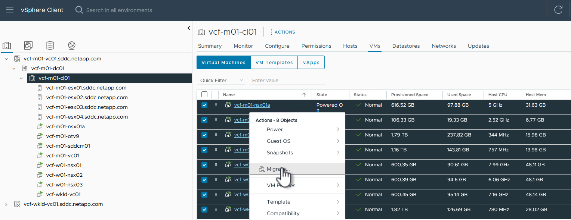This screenshot has height=220, width=571.
Task: Toggle the select-all checkbox in table header
Action: [204, 95]
